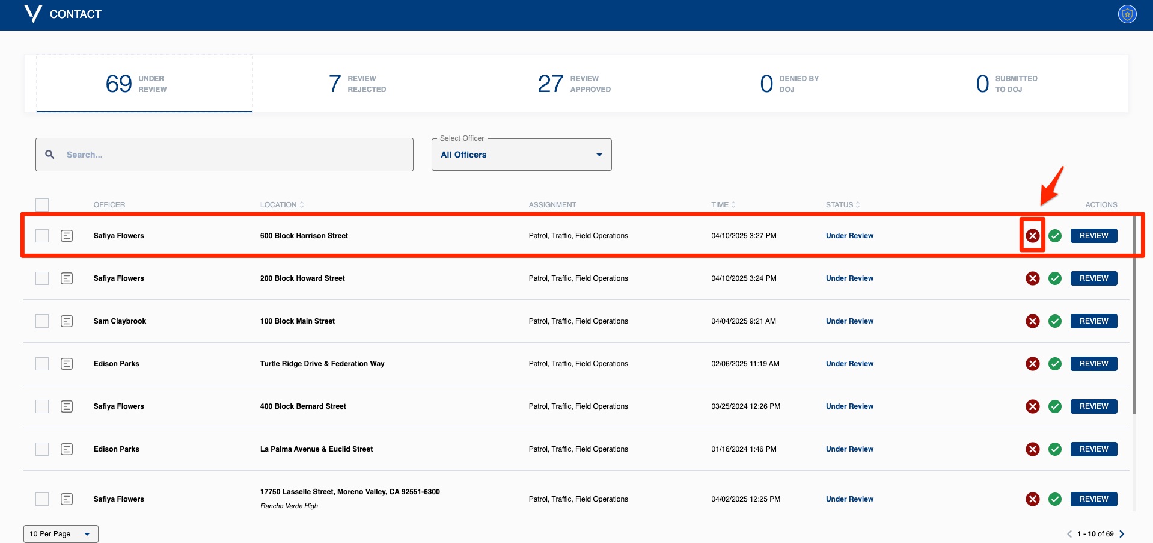
Task: Open the 10 Per Page dropdown
Action: [61, 534]
